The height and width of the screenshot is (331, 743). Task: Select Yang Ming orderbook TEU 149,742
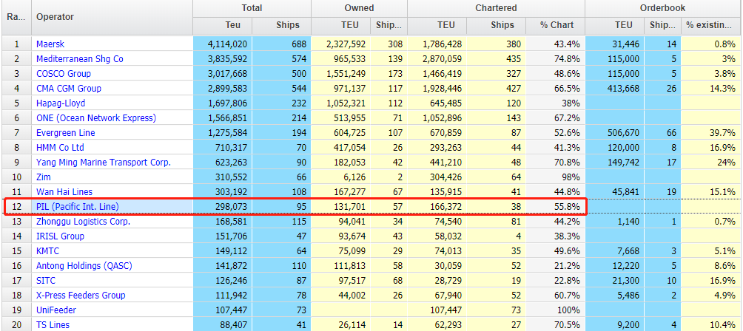pyautogui.click(x=622, y=163)
